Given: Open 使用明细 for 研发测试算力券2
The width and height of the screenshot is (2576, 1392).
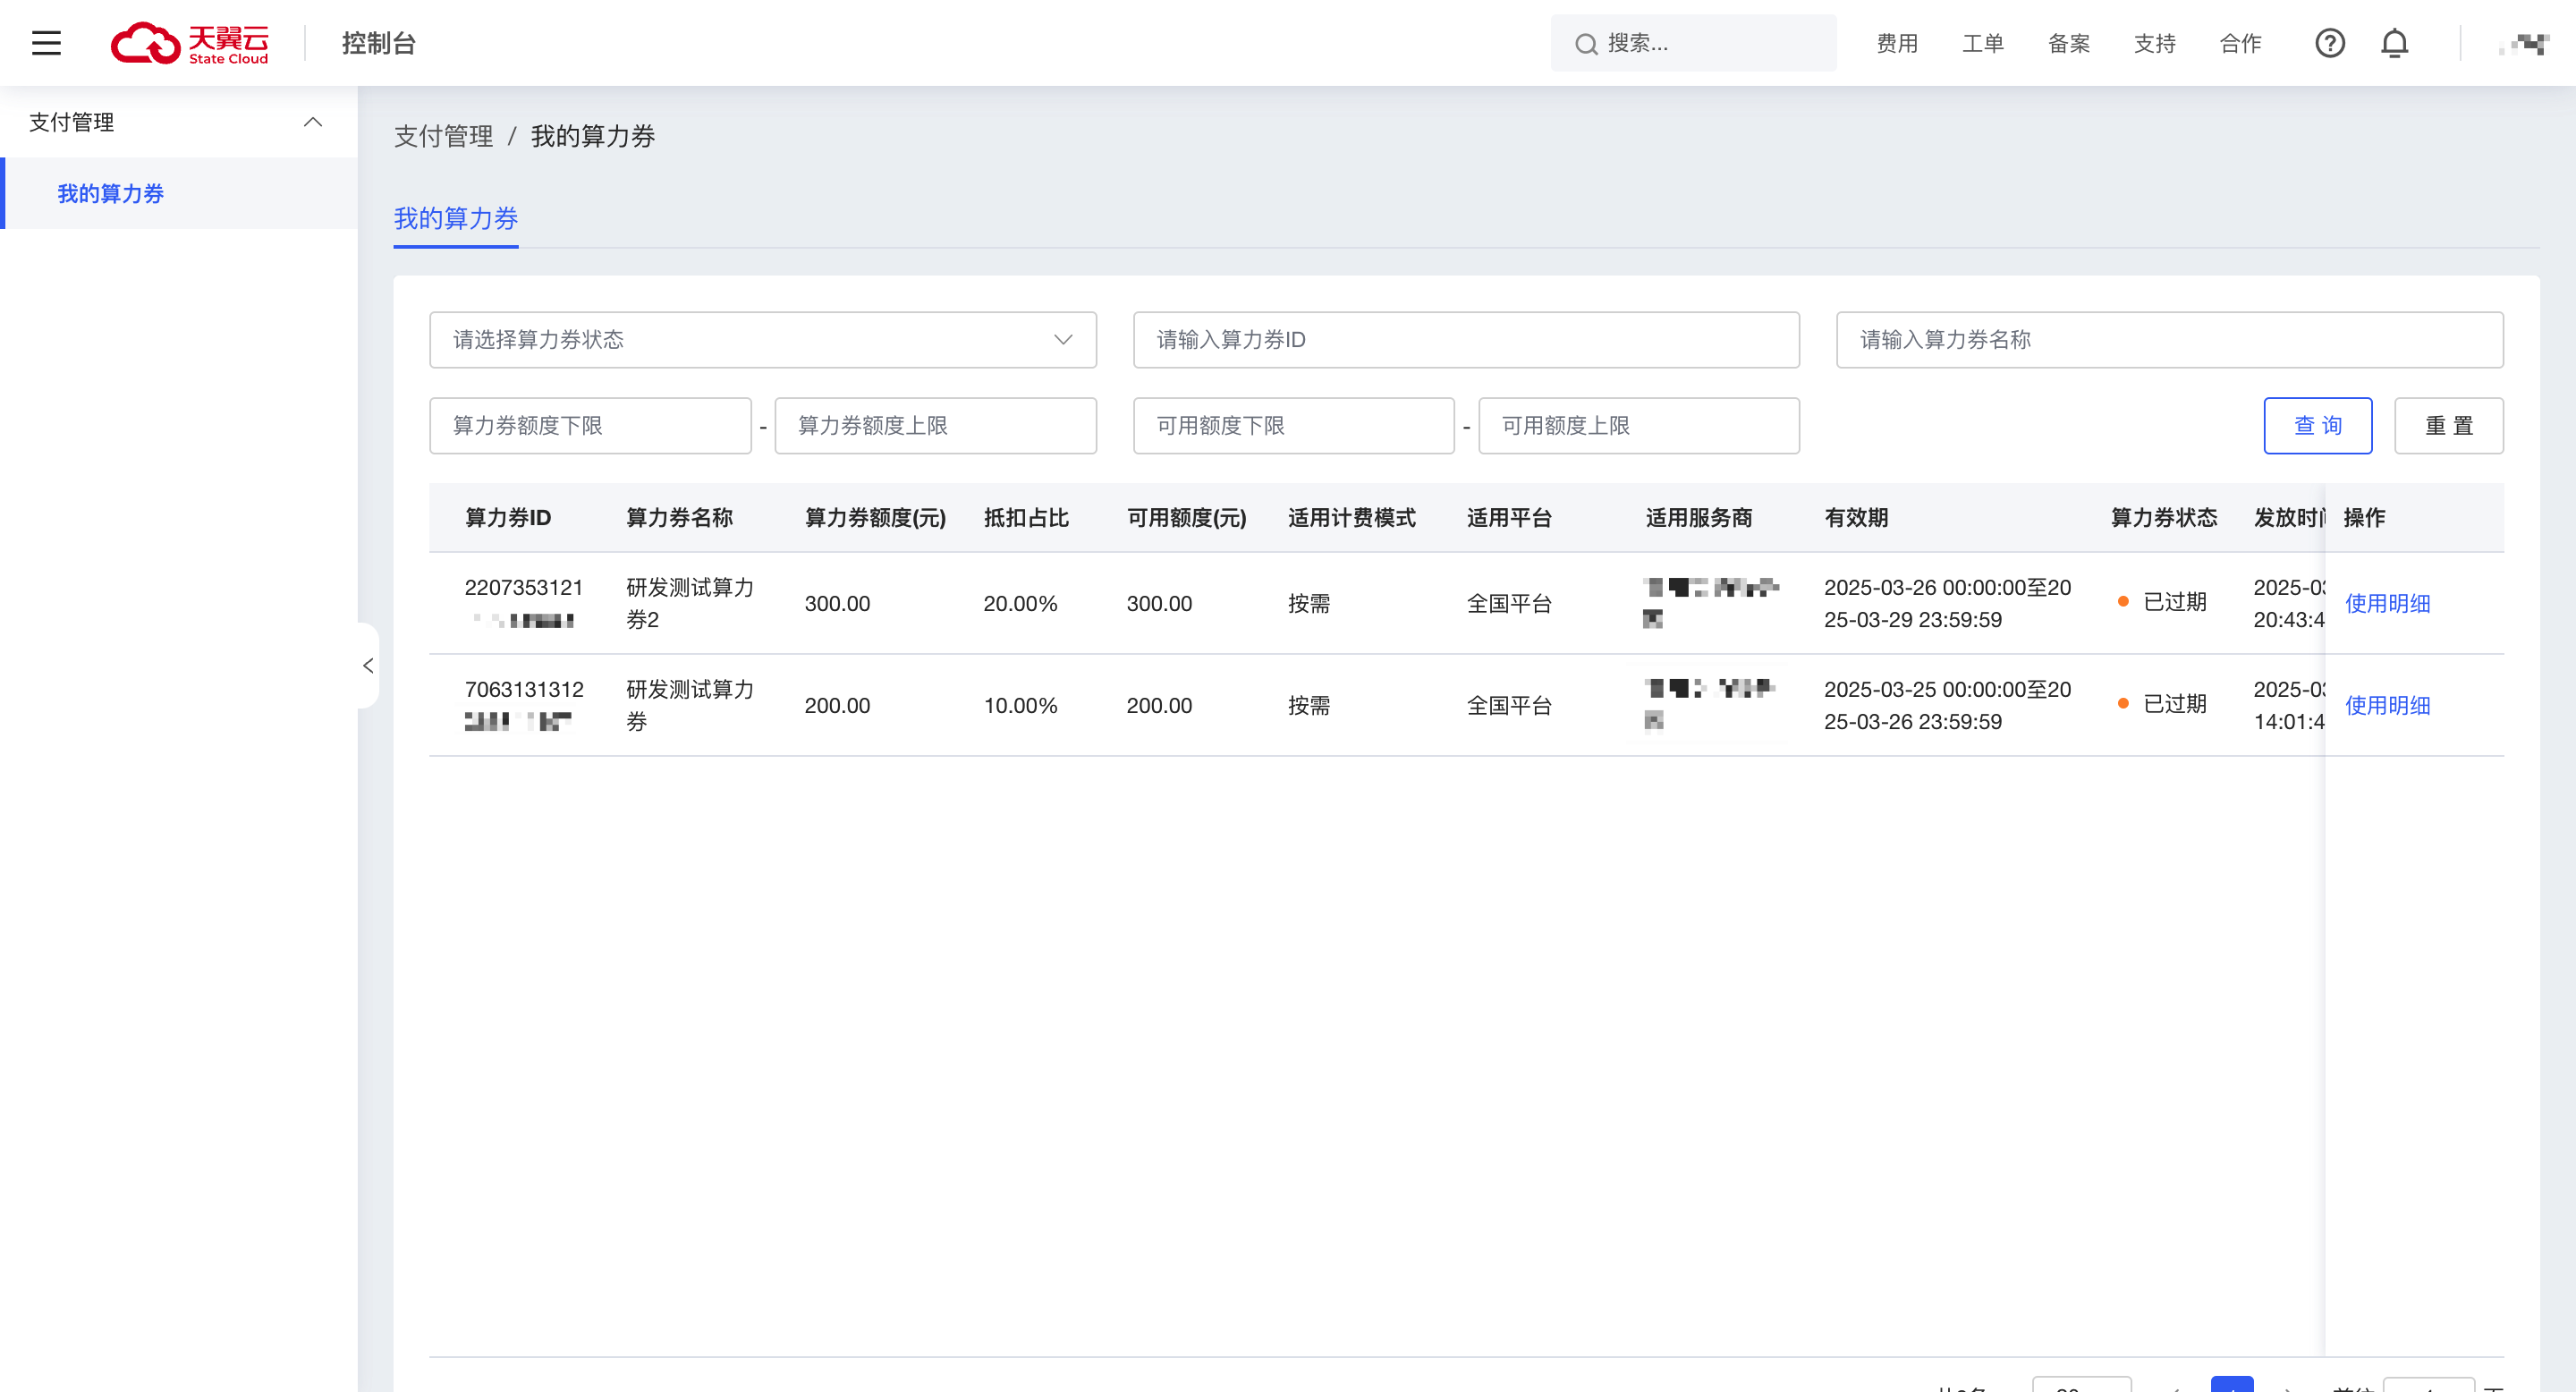Looking at the screenshot, I should pyautogui.click(x=2387, y=603).
